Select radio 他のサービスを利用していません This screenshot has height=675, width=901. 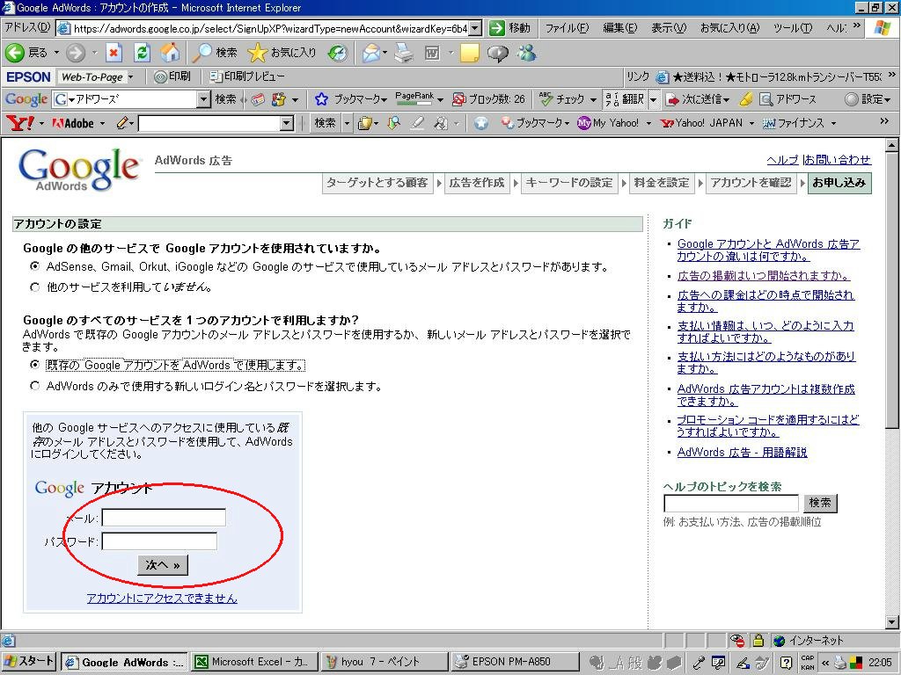click(x=35, y=287)
